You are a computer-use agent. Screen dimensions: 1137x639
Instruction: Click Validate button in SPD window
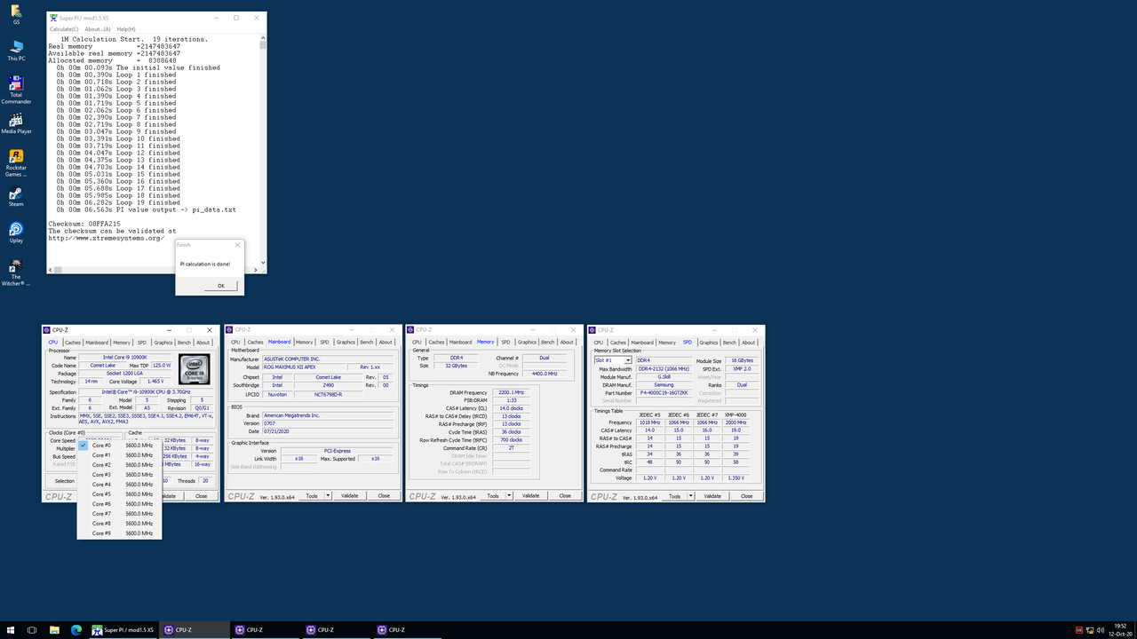click(712, 496)
